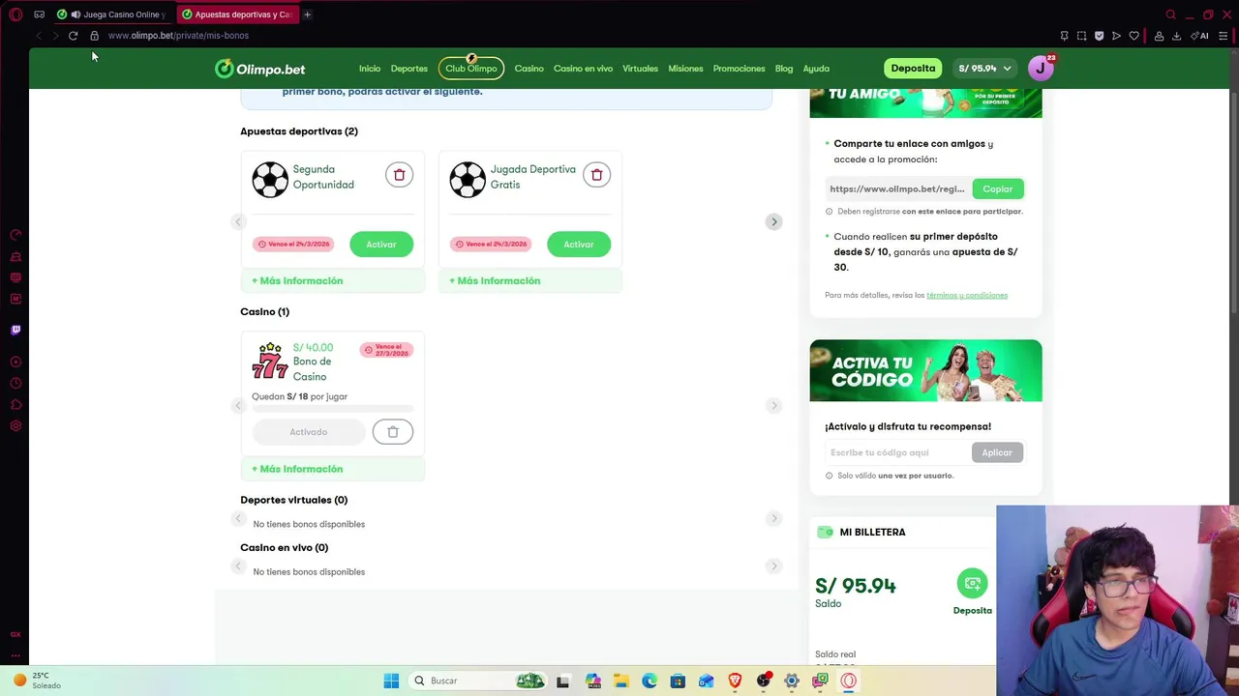The width and height of the screenshot is (1239, 696).
Task: Click the Activa tu código banner
Action: click(925, 370)
